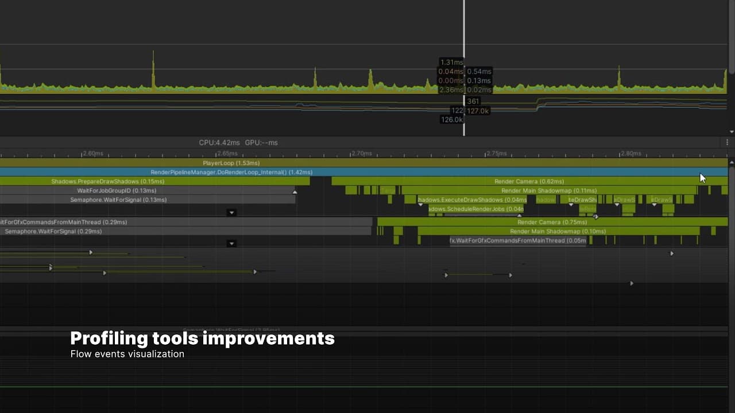Screen dimensions: 735x413
Task: Click the white selected-frame marker in the chart
Action: (x=464, y=68)
